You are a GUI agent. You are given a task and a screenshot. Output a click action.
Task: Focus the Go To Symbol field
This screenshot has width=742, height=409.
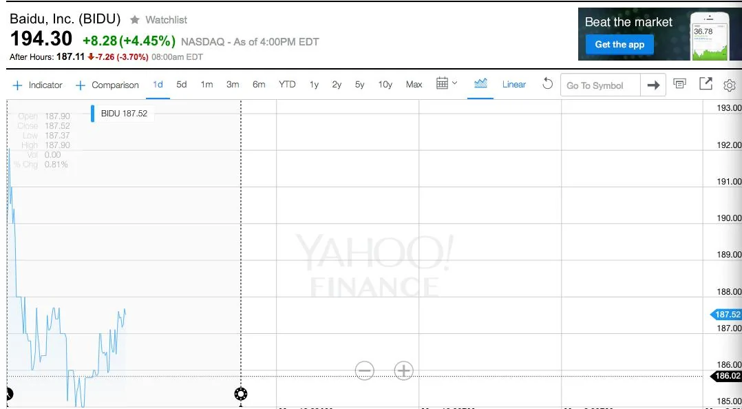(600, 85)
